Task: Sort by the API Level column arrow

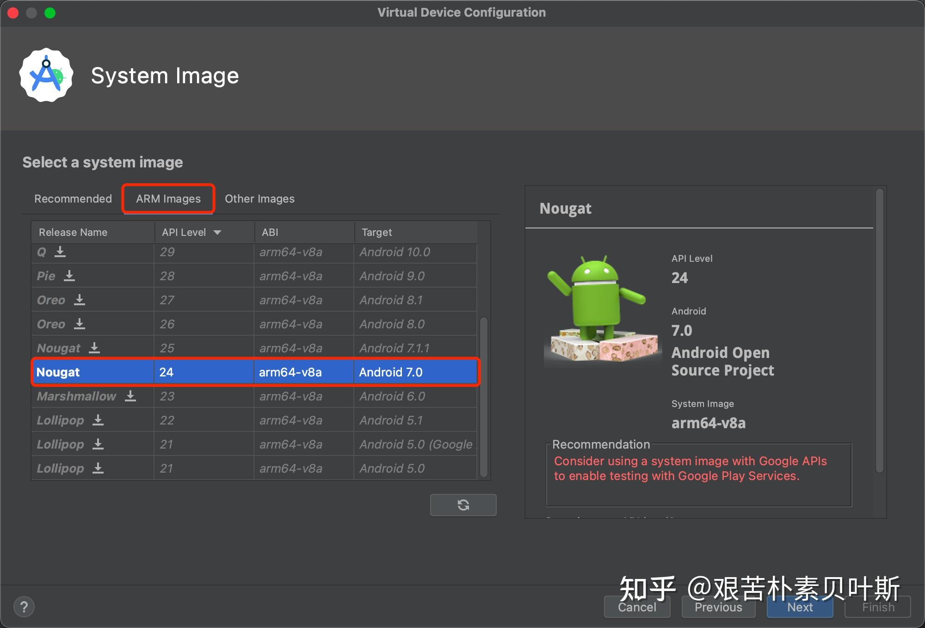Action: pos(217,233)
